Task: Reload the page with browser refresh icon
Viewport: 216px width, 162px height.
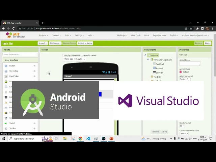Action: [13, 28]
